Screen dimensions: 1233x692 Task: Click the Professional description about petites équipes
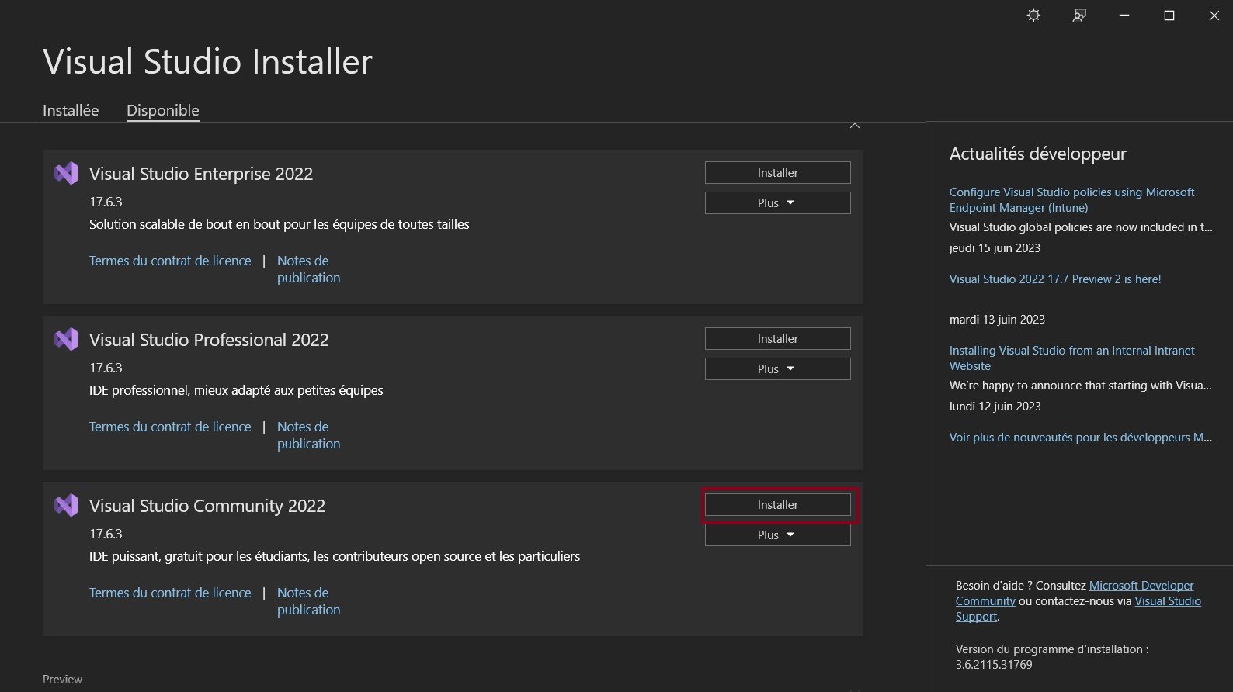click(236, 390)
